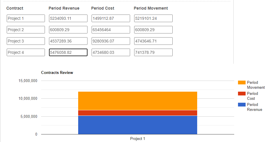Edit Period Movement value 4743646.71
This screenshot has width=273, height=142.
[x=153, y=41]
